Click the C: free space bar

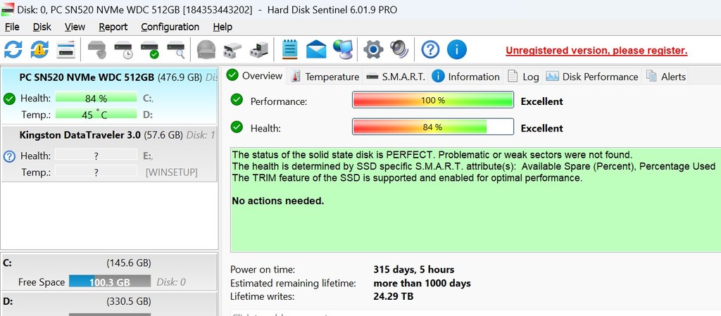tap(109, 282)
